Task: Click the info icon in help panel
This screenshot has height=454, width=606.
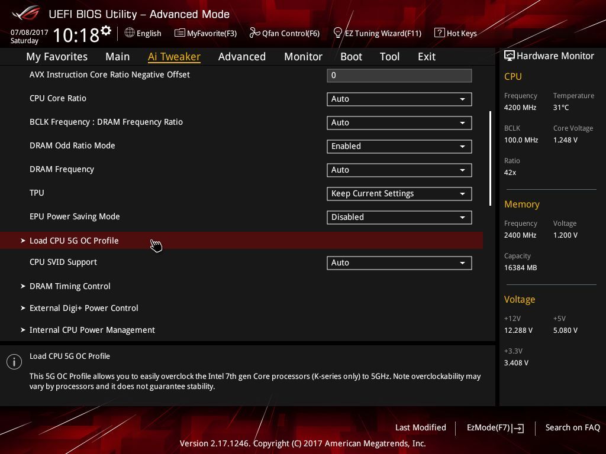Action: point(14,362)
